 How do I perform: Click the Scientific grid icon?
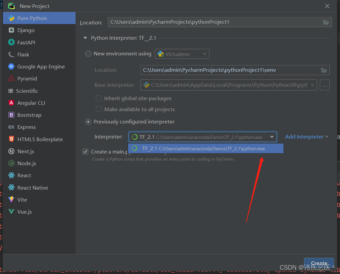pyautogui.click(x=11, y=91)
